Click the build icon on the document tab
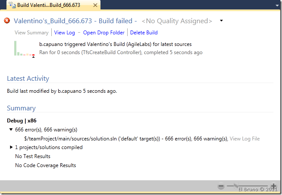Screen dimensions: 282x195 [x=11, y=6]
